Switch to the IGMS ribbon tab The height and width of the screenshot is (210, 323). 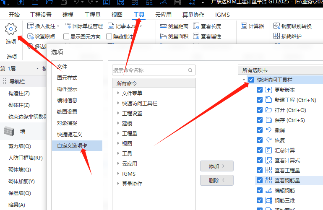(222, 15)
